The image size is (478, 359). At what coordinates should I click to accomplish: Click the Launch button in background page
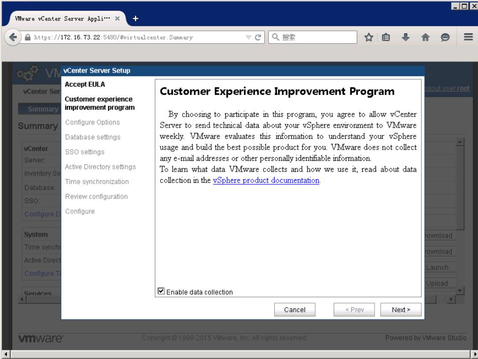[x=437, y=267]
